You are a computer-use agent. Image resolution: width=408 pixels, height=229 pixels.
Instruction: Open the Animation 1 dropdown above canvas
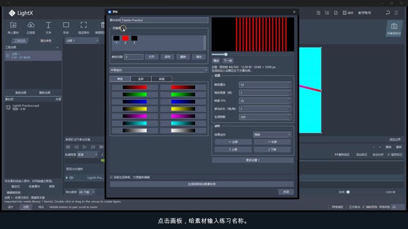click(x=82, y=41)
